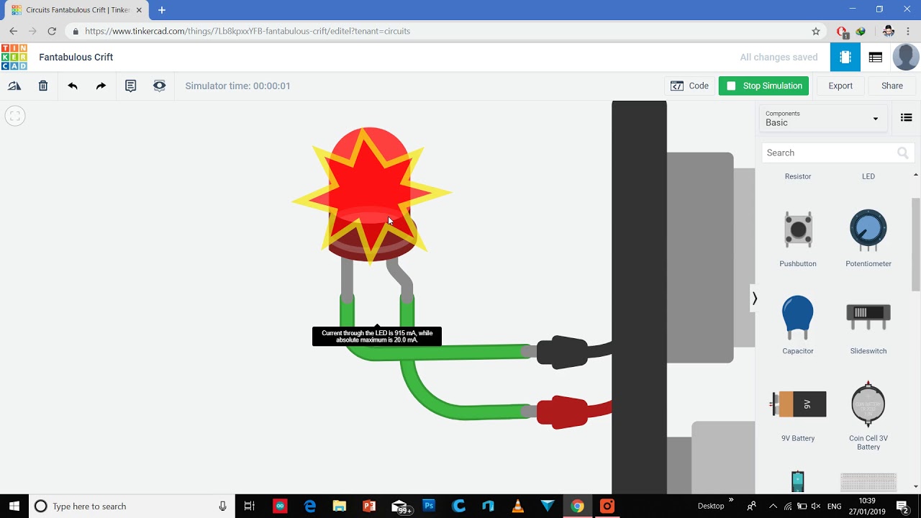
Task: Select the Capacitor component
Action: pos(798,325)
